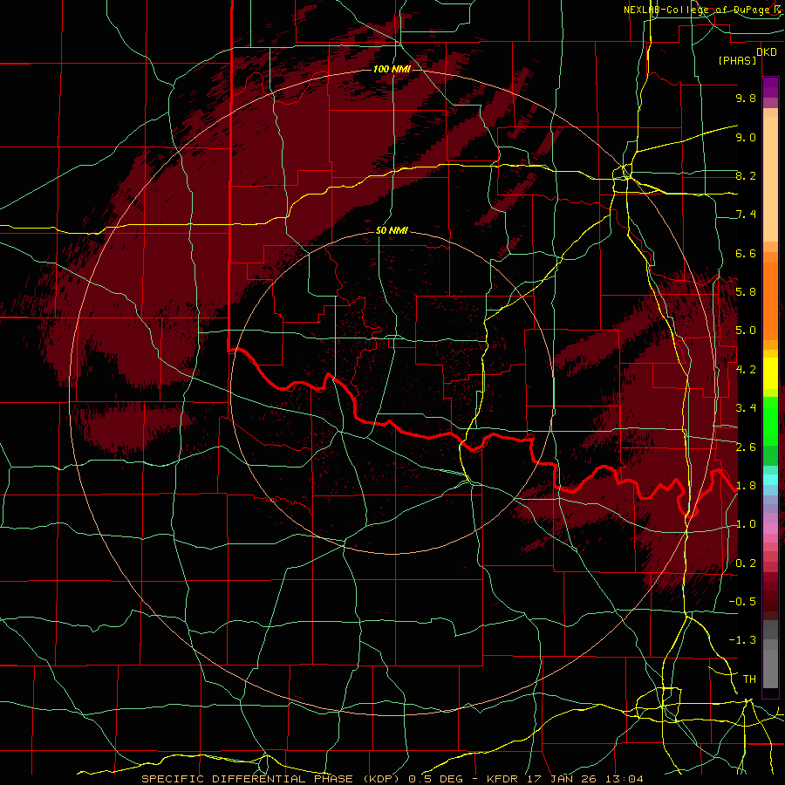
Task: Click the 9.8 value on color scale
Action: [746, 98]
